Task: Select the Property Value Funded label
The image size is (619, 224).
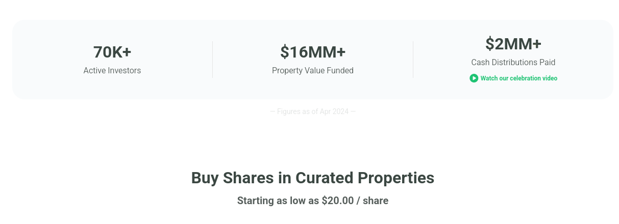Action: (x=313, y=71)
